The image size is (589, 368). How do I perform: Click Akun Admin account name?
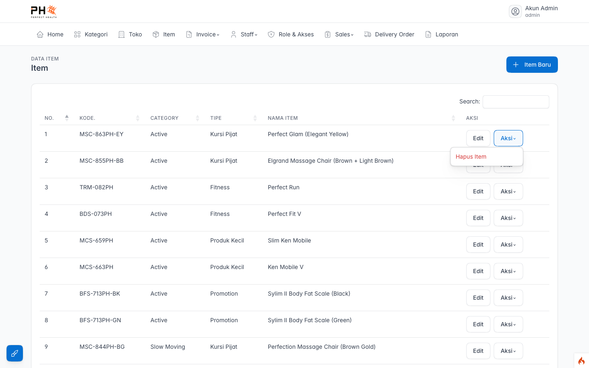(x=542, y=8)
